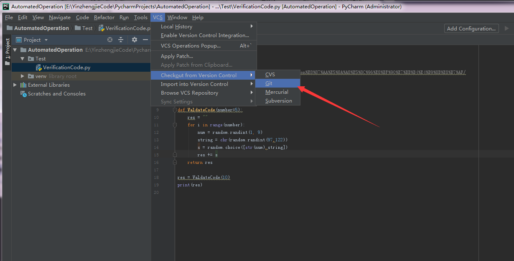Image resolution: width=514 pixels, height=261 pixels.
Task: Click the folder icon in the AutomatedOperation breadcrumb
Action: (10, 28)
